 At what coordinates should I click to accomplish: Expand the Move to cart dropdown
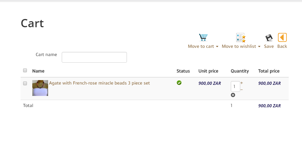pos(203,47)
